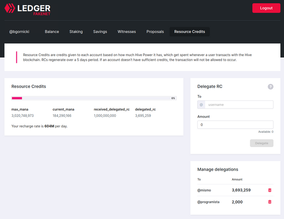Focus the username input field

tap(239, 105)
